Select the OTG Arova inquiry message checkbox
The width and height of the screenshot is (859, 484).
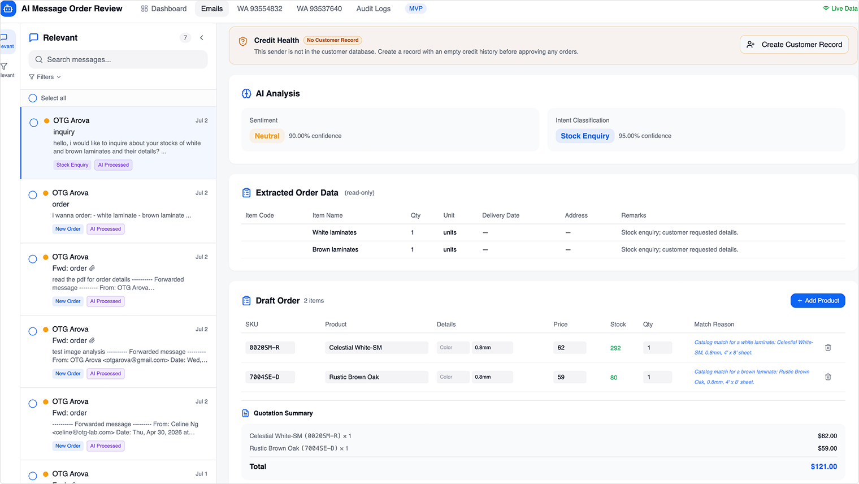34,123
